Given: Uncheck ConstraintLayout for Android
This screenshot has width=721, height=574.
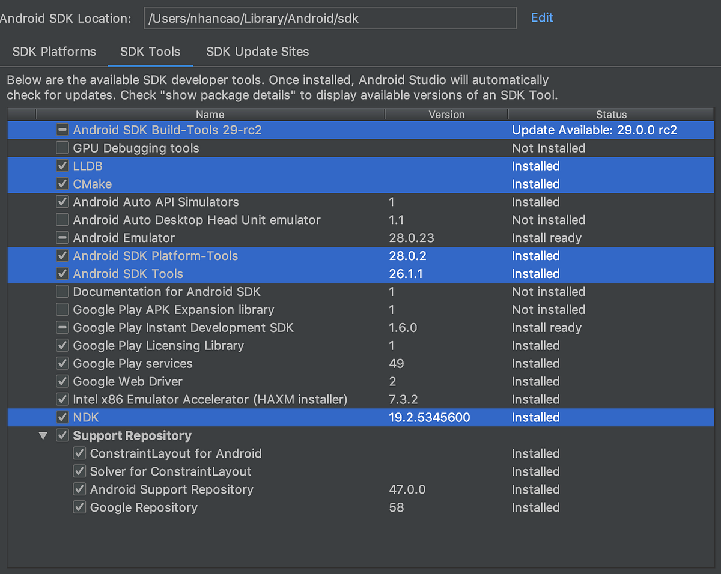Looking at the screenshot, I should pyautogui.click(x=79, y=453).
